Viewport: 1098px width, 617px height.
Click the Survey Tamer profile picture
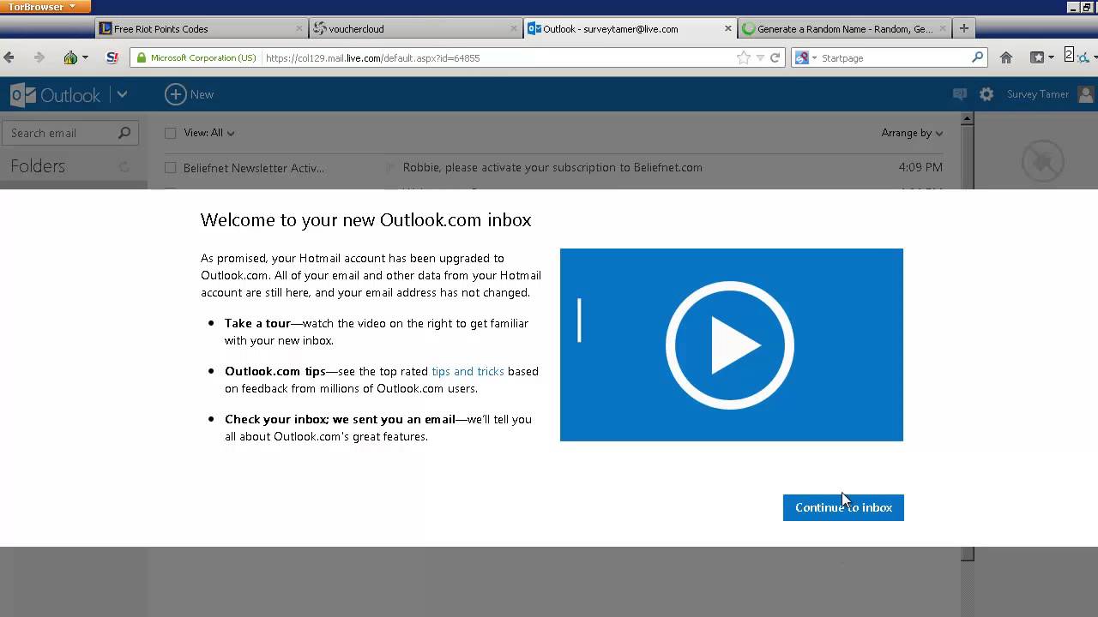click(1087, 94)
